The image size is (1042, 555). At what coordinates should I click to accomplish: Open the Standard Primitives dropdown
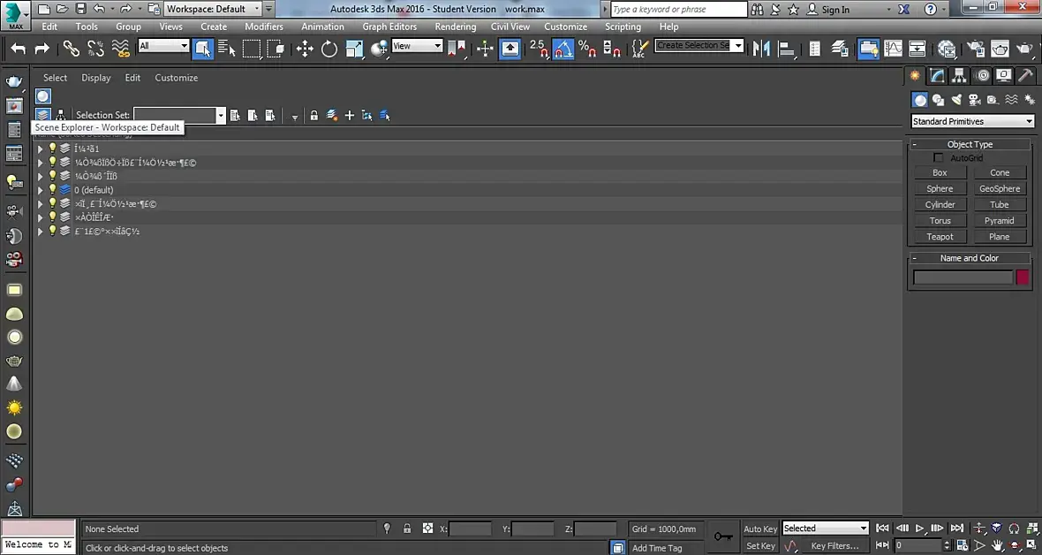click(x=973, y=121)
